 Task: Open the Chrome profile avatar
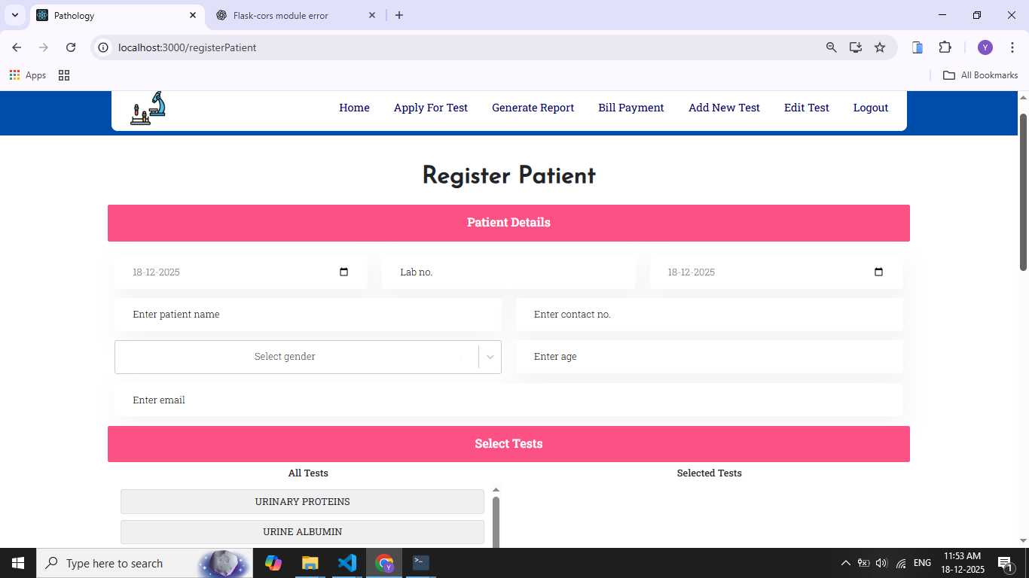[985, 47]
